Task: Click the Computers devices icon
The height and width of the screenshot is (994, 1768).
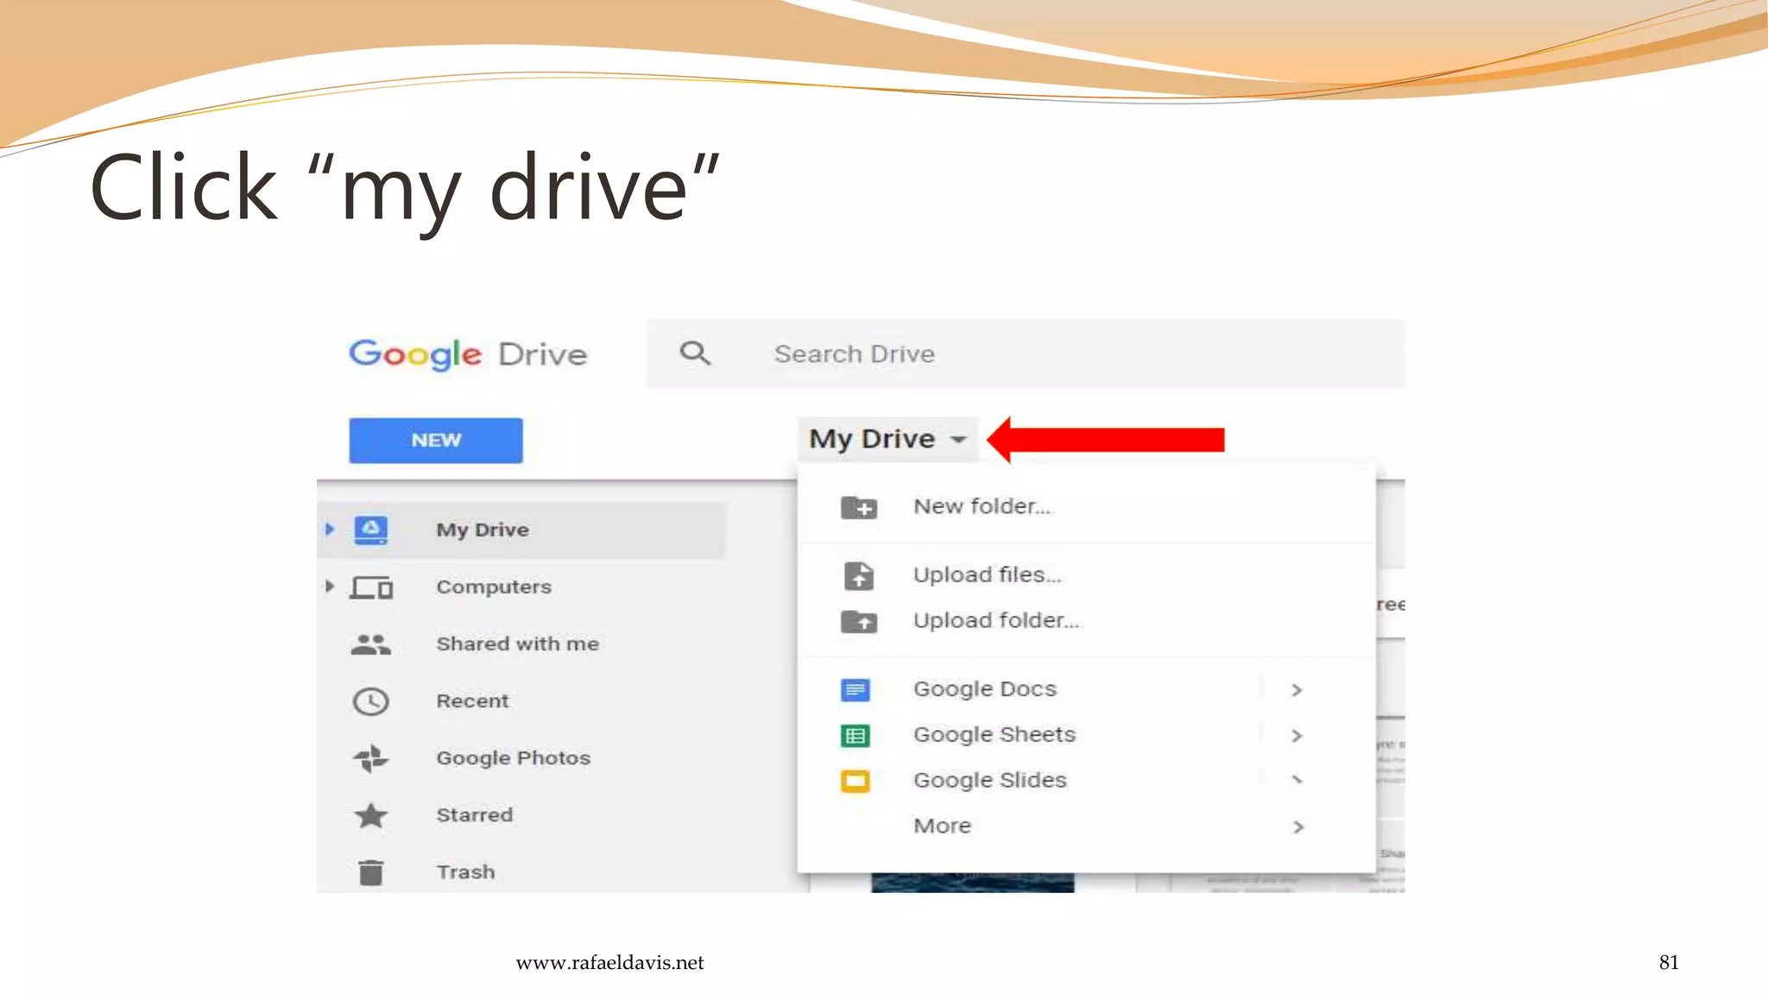Action: [371, 588]
